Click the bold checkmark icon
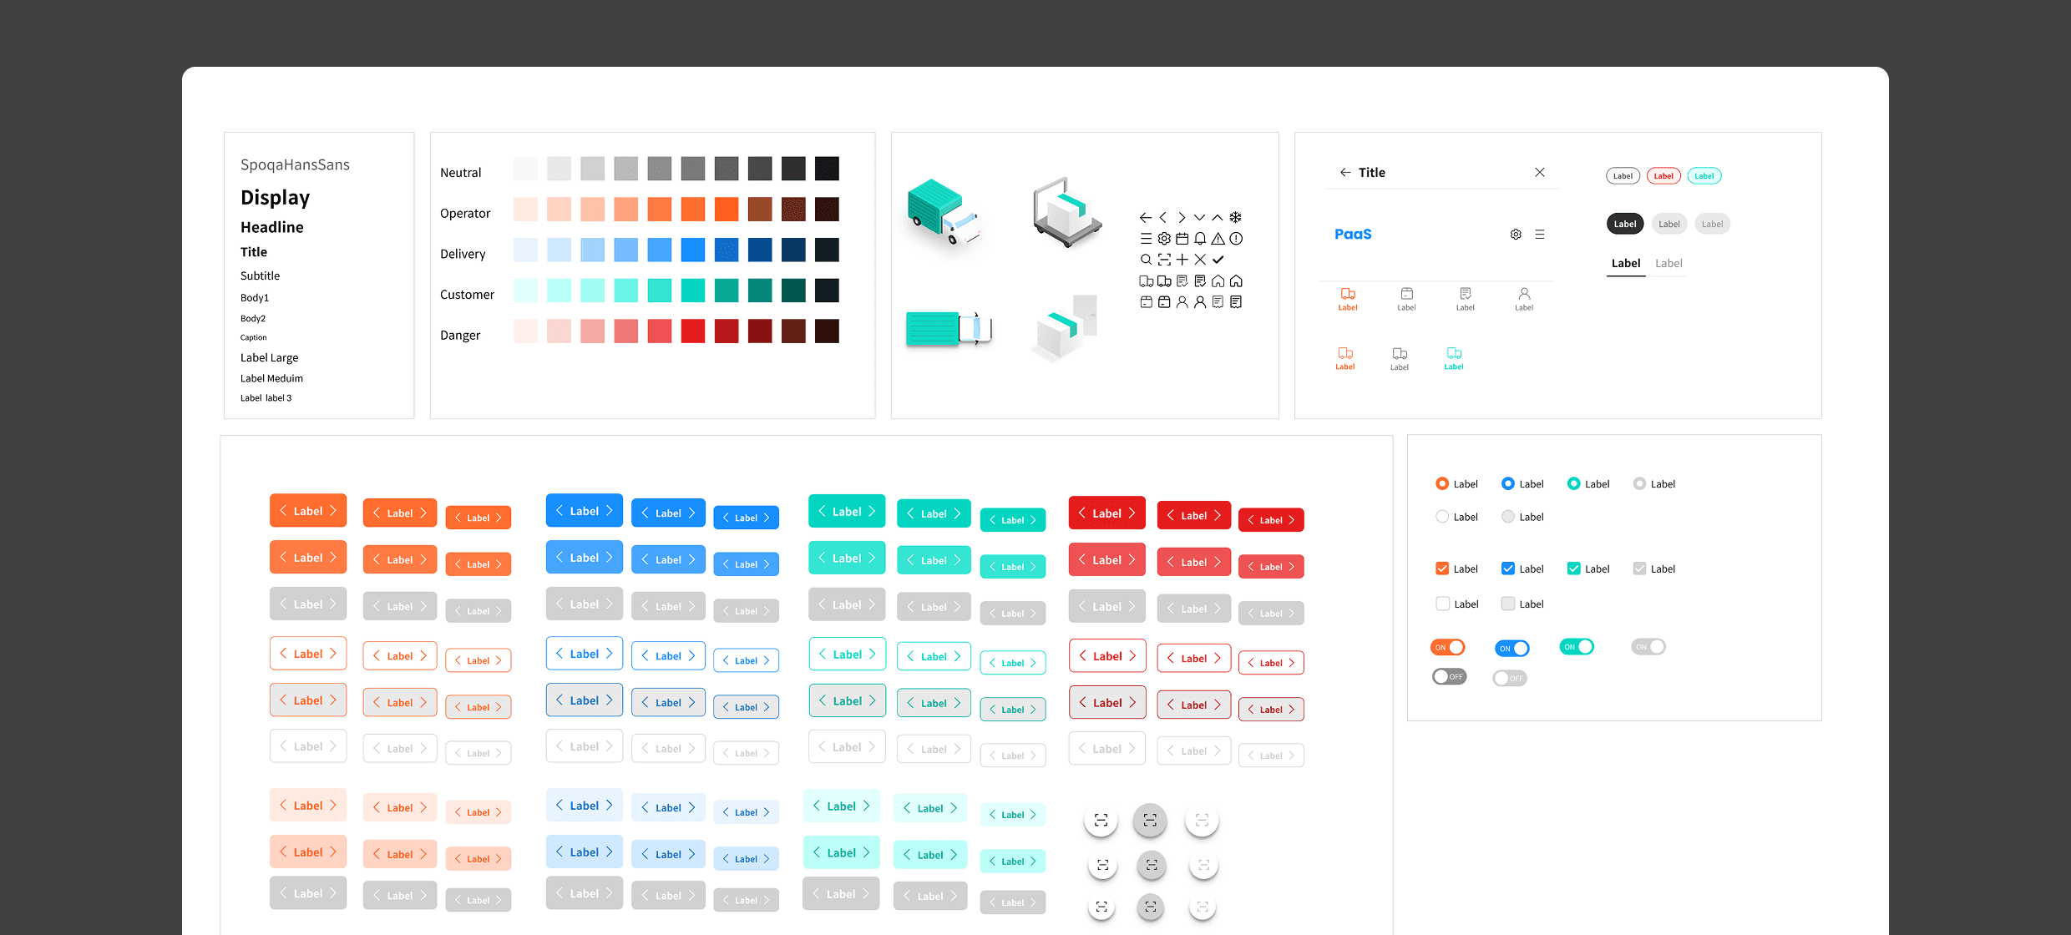2071x935 pixels. 1218,260
